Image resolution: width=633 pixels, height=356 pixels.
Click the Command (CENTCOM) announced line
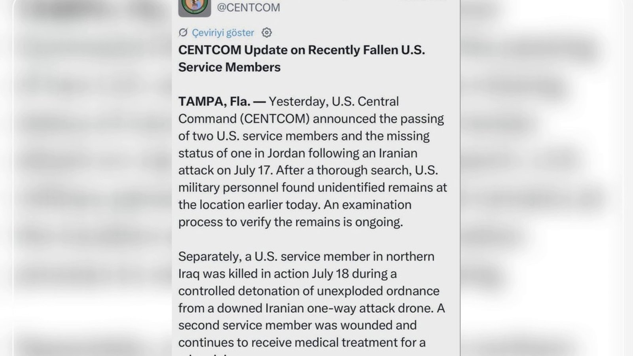point(311,119)
